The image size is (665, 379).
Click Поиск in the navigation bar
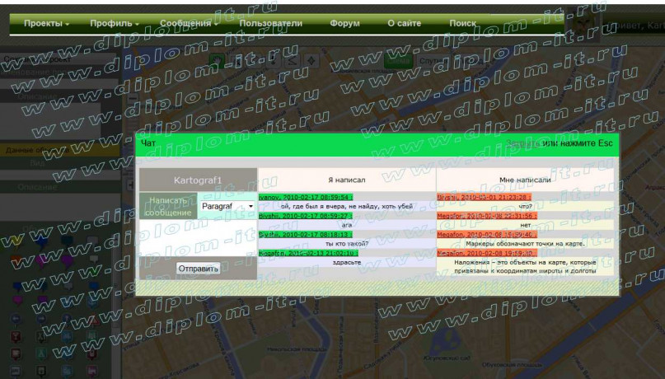(x=462, y=24)
